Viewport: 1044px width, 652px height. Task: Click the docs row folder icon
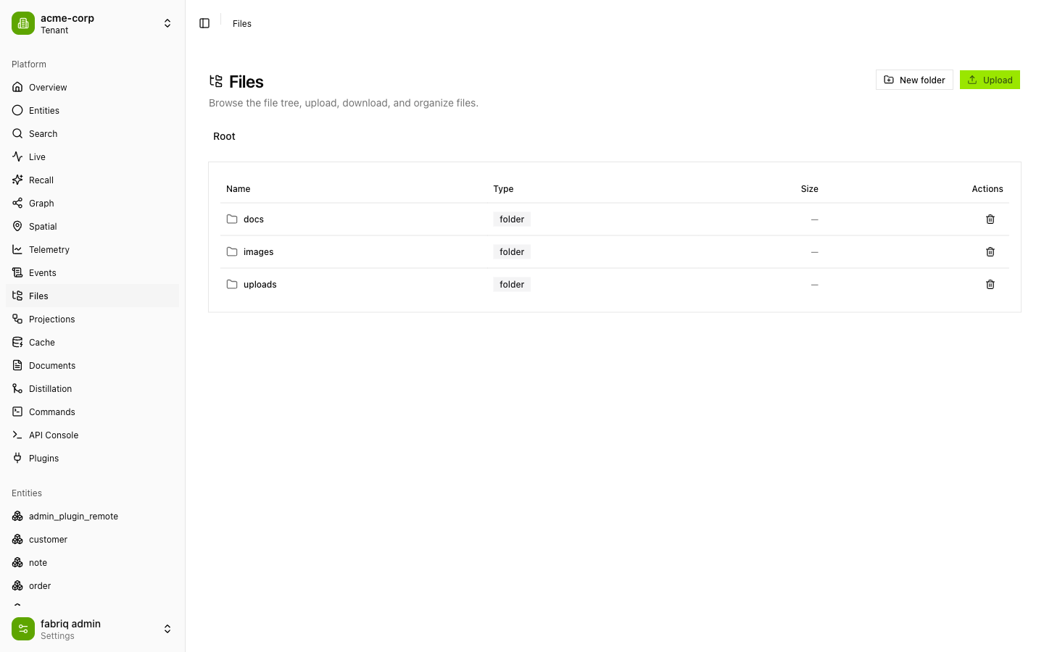tap(232, 219)
